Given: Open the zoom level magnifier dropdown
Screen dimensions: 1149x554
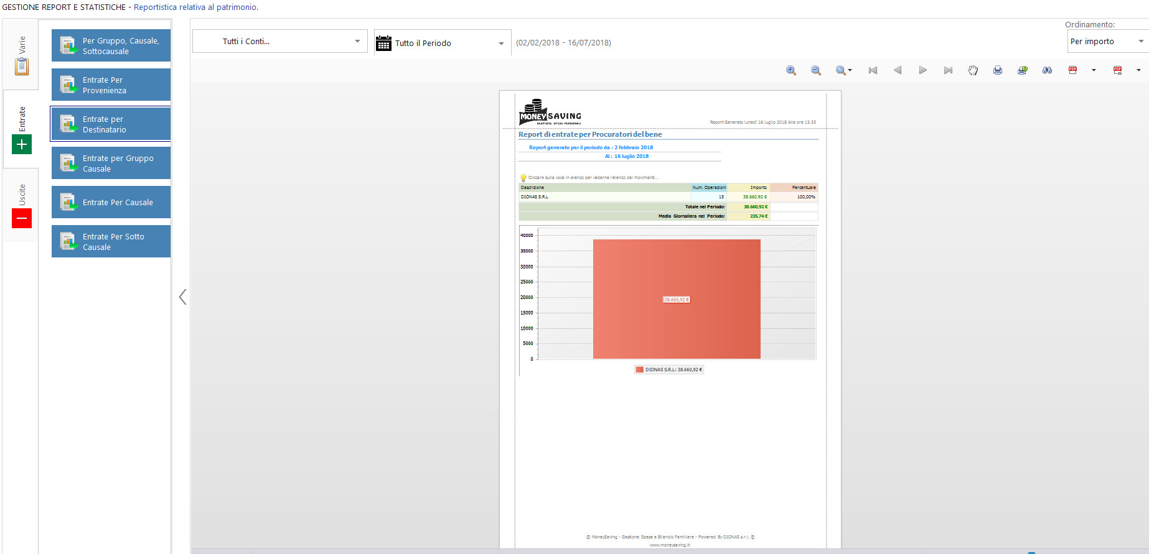Looking at the screenshot, I should point(843,70).
